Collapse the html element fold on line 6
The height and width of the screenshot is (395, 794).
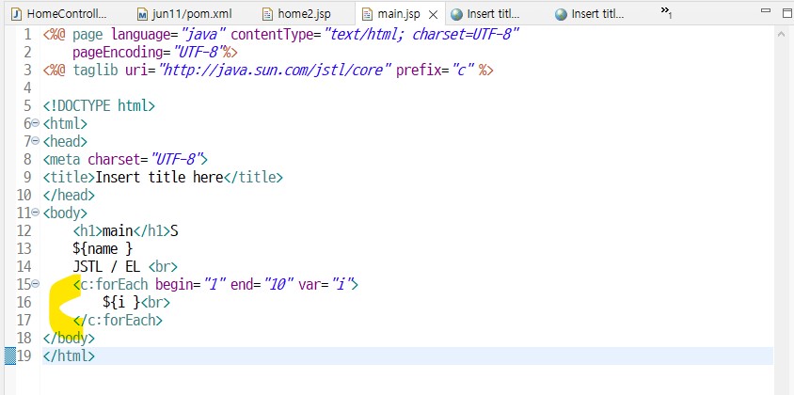pyautogui.click(x=36, y=123)
